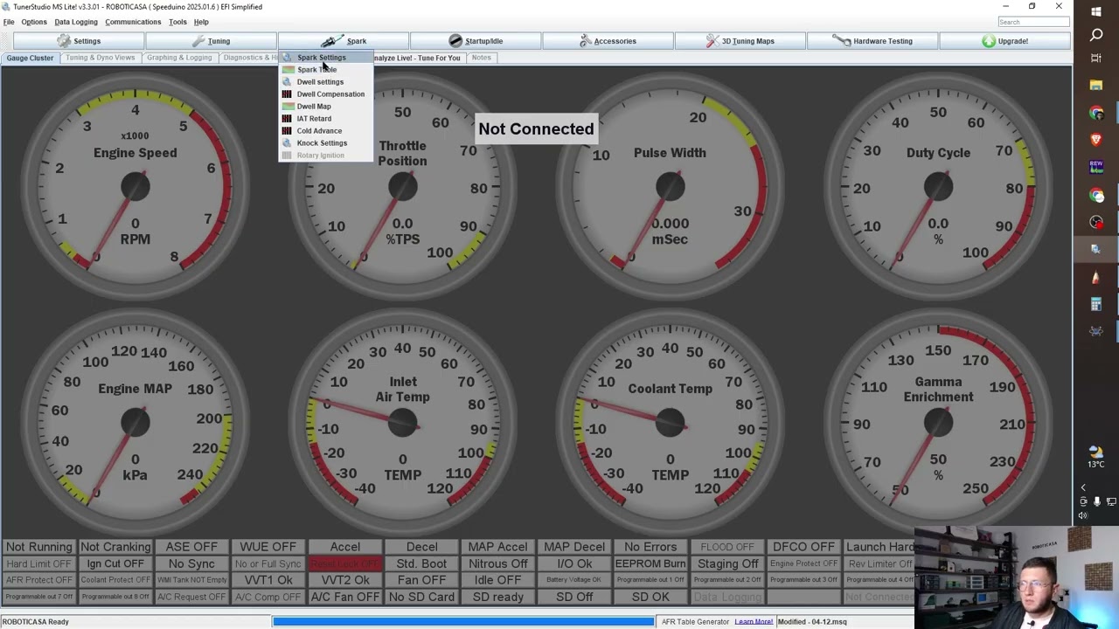Click the No SD Card indicator
Viewport: 1119px width, 629px height.
pos(421,598)
